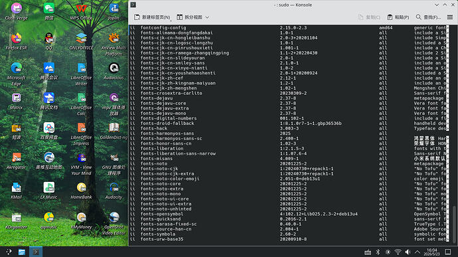
Task: Open the keyboard input method tray icon
Action: point(368,252)
